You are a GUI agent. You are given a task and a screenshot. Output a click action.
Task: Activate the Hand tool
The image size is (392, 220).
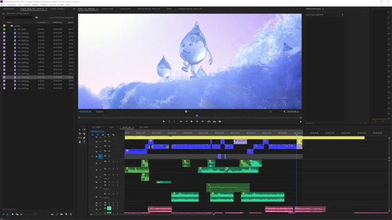80,142
